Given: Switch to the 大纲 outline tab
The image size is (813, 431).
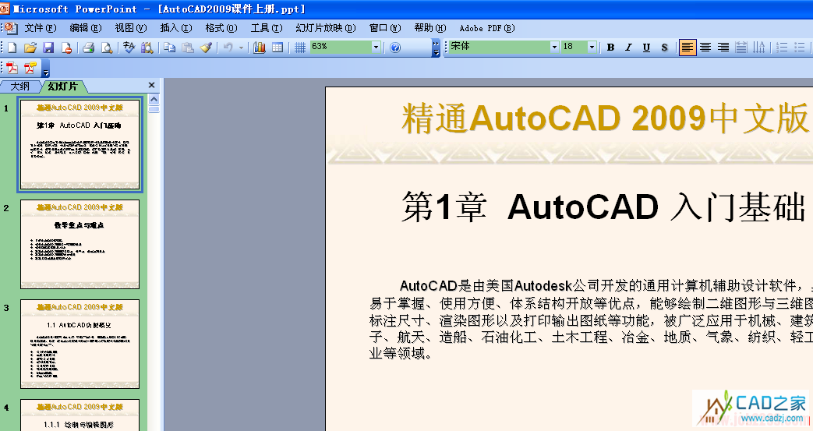Looking at the screenshot, I should point(19,87).
